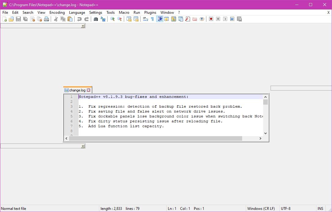The width and height of the screenshot is (332, 212).
Task: Click the Open file folder icon
Action: pyautogui.click(x=11, y=19)
